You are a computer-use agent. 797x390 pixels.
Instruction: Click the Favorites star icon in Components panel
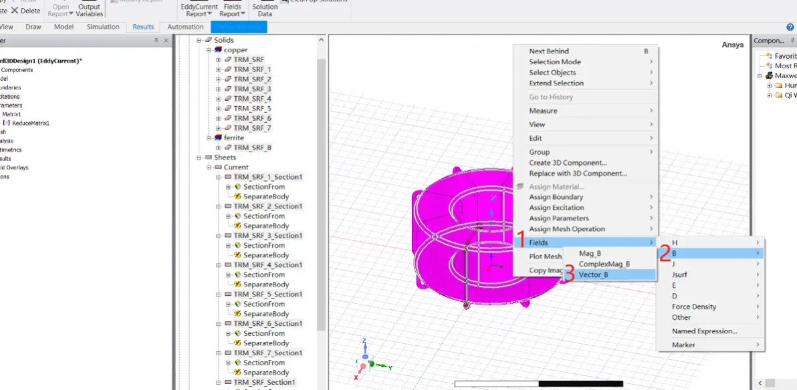pyautogui.click(x=769, y=56)
